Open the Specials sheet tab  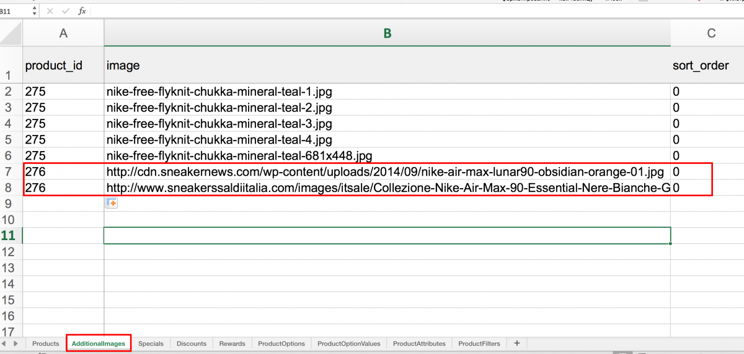(151, 343)
